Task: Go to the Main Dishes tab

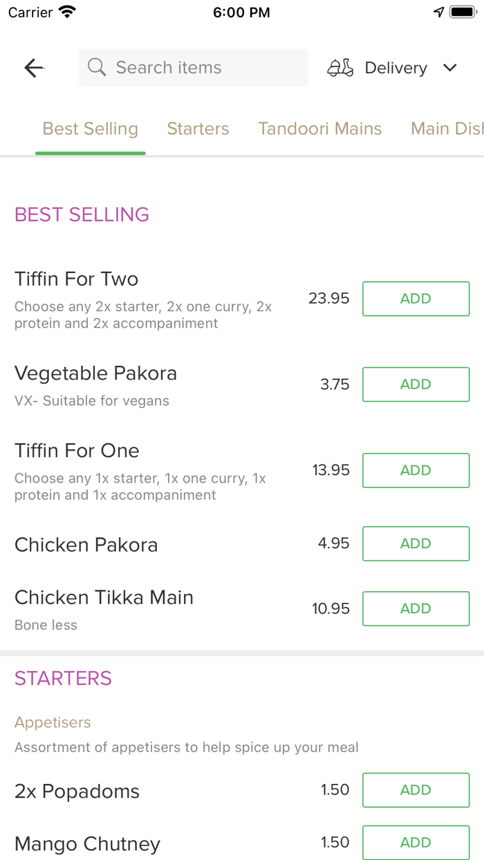Action: click(446, 129)
